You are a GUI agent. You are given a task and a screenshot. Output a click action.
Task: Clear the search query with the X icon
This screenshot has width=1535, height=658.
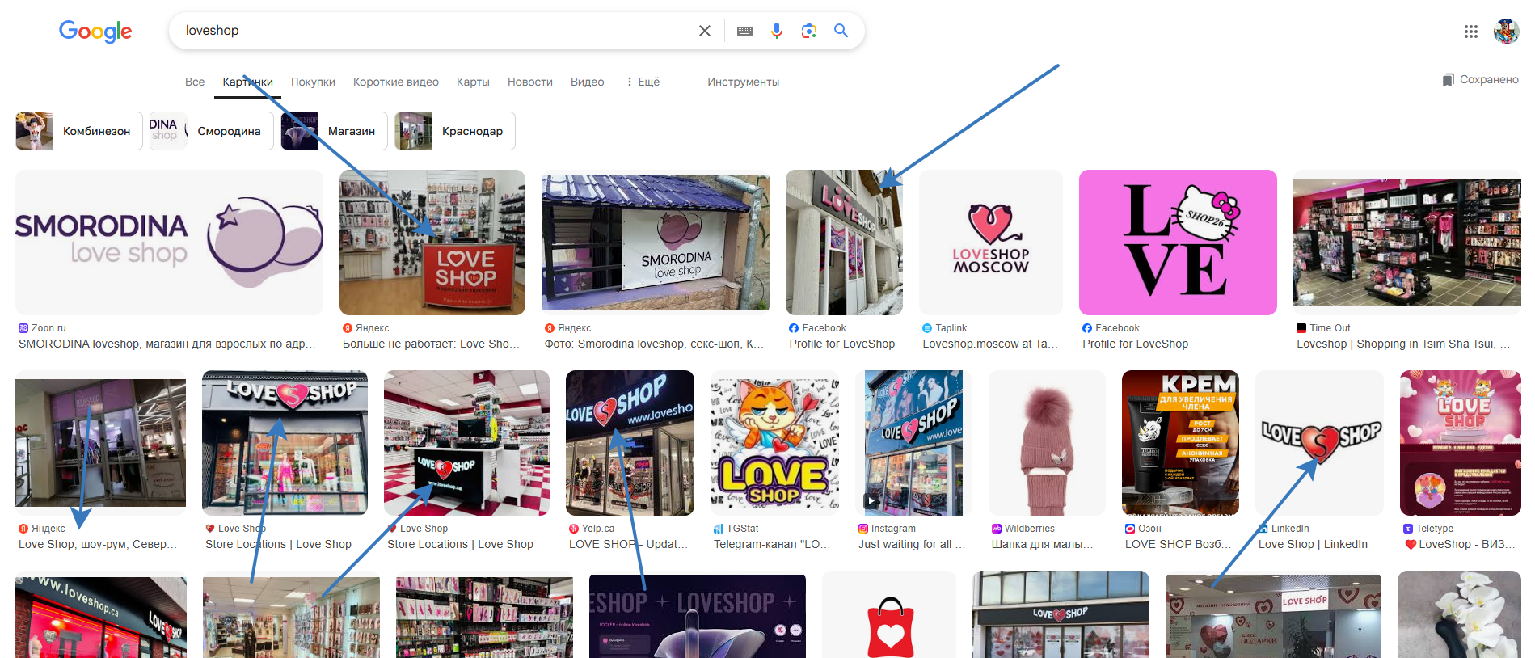tap(705, 31)
